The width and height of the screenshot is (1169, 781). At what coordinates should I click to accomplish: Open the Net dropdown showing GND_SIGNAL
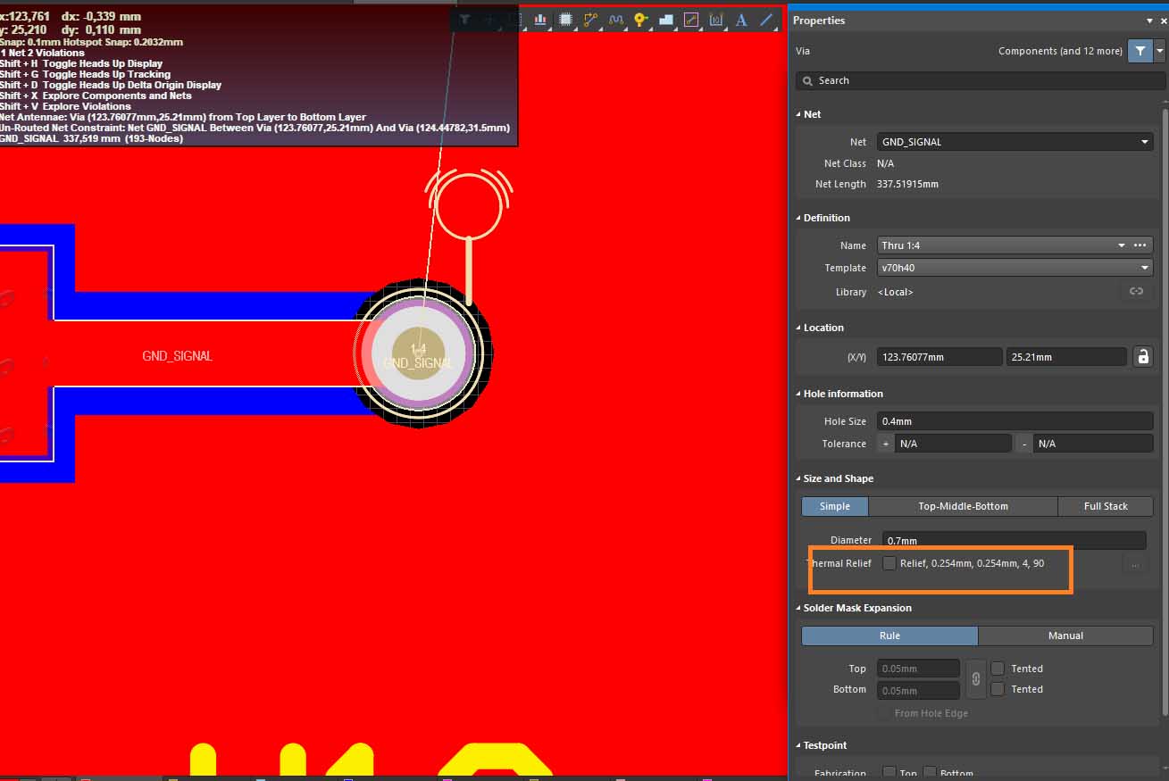pyautogui.click(x=1015, y=142)
